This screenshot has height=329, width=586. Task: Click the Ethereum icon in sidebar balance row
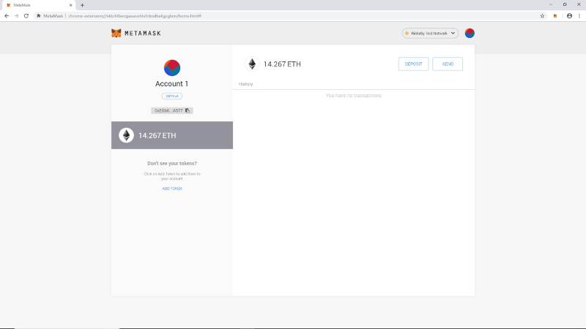(126, 135)
